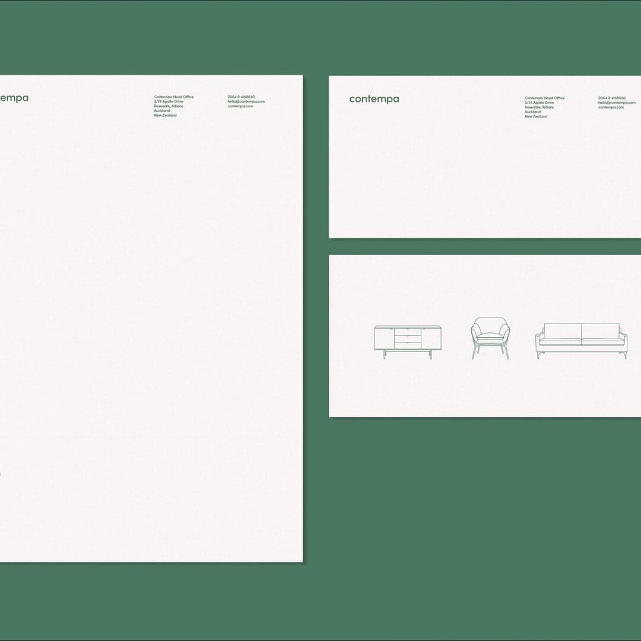The image size is (641, 641).
Task: Select the partial logo on the letterhead
Action: (15, 97)
